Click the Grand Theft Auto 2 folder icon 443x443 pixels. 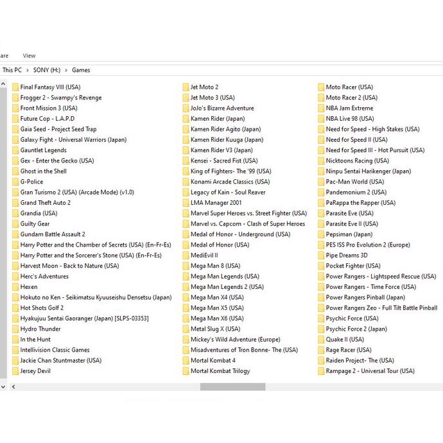pyautogui.click(x=15, y=203)
